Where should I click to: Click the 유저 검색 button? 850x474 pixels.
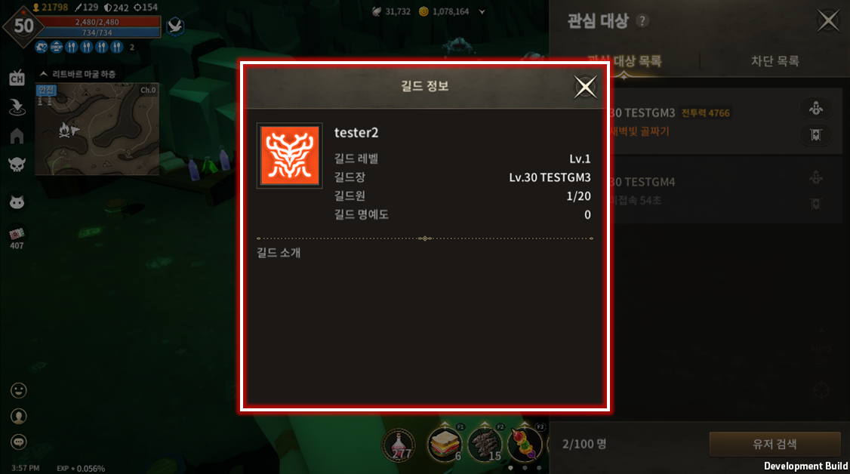click(x=775, y=445)
